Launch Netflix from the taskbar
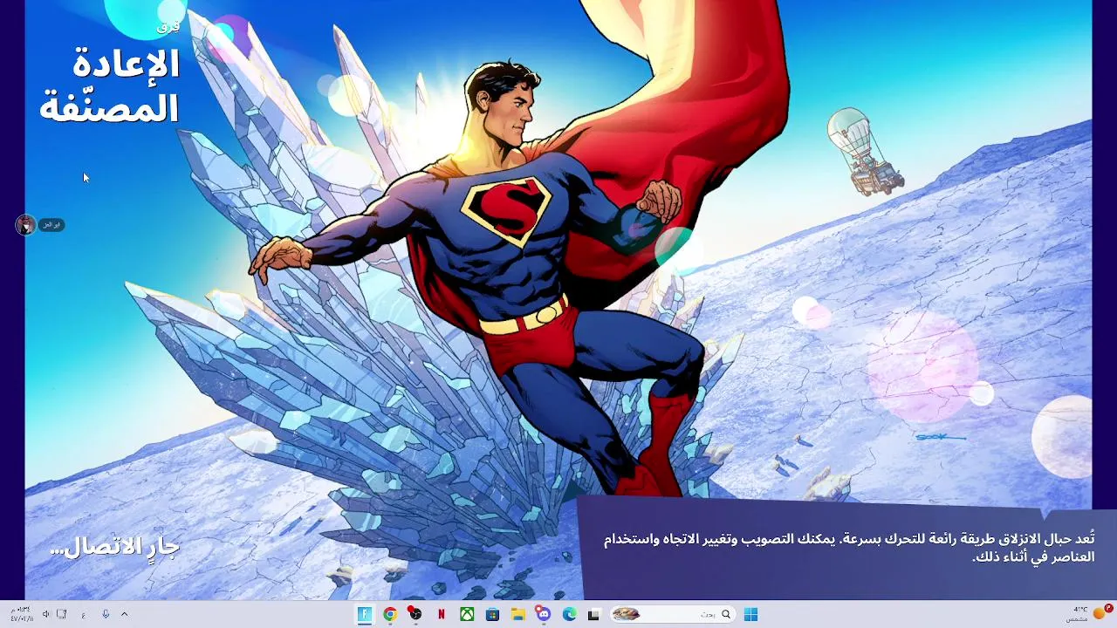The width and height of the screenshot is (1117, 628). 442,614
